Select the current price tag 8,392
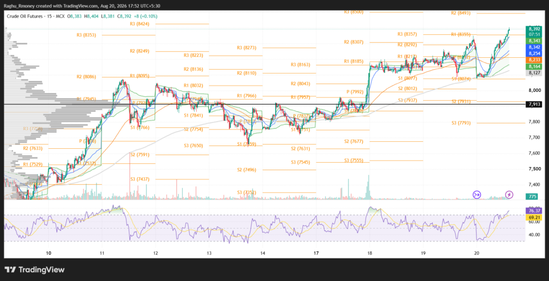549x281 pixels. [x=534, y=29]
